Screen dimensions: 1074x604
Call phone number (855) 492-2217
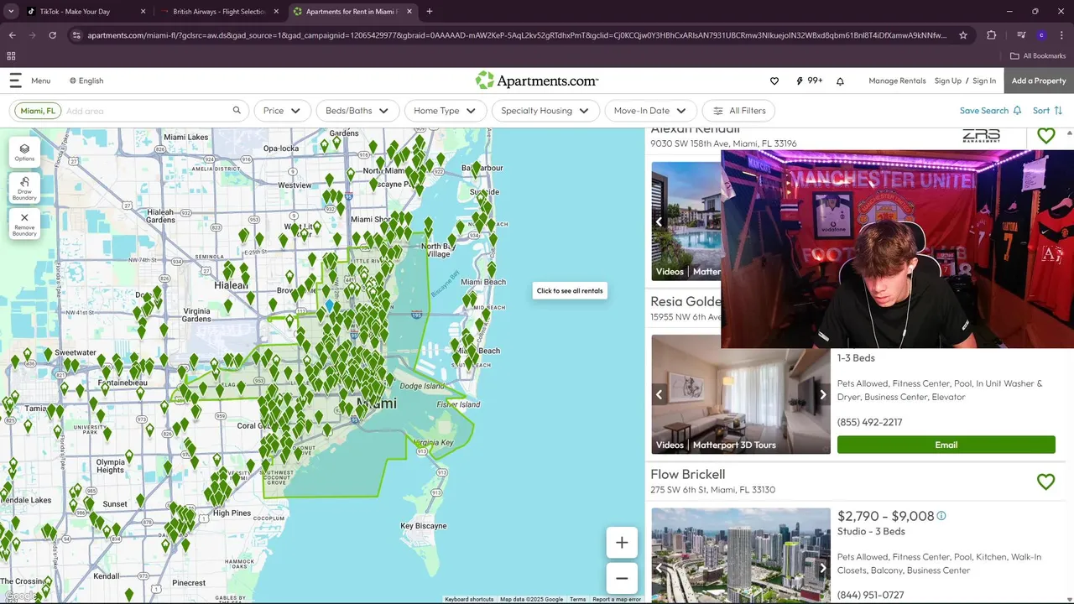(x=869, y=422)
